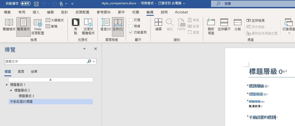
Task: Click the 頁寬 (Page Width) option
Action: (194, 32)
